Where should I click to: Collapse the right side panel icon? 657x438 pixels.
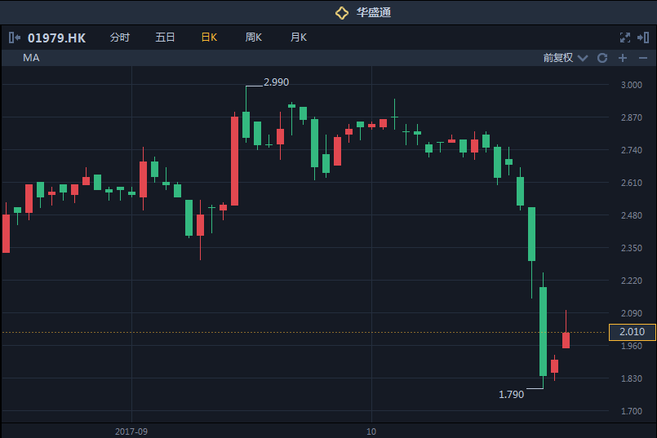pos(643,38)
